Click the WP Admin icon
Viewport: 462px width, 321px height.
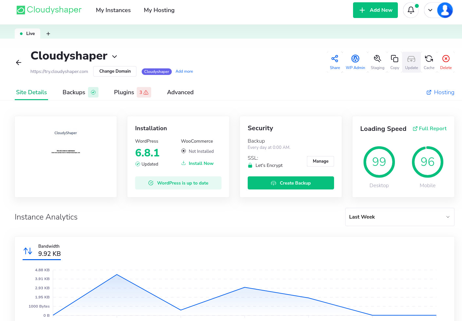tap(355, 62)
